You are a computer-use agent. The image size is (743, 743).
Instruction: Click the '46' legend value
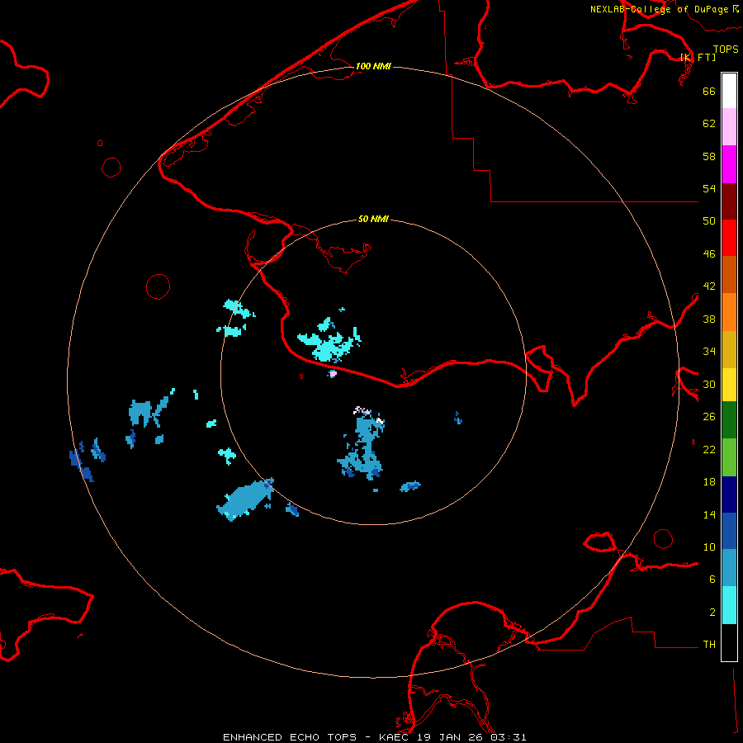click(709, 254)
